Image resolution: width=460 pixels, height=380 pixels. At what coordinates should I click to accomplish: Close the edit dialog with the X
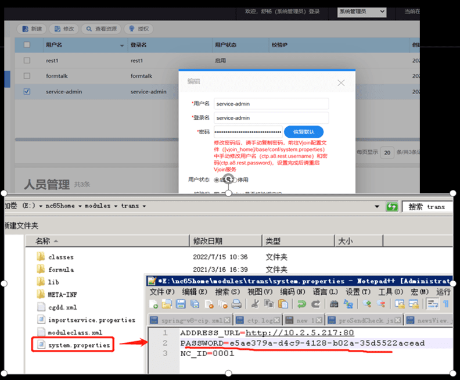(x=341, y=83)
